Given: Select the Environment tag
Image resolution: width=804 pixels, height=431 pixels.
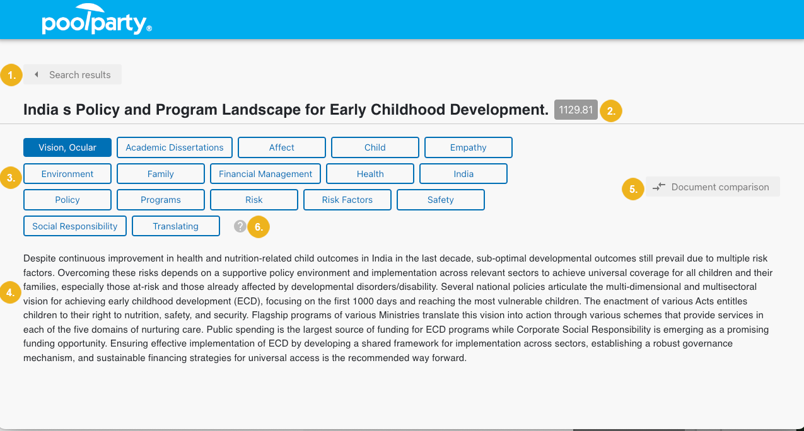Looking at the screenshot, I should (x=67, y=174).
